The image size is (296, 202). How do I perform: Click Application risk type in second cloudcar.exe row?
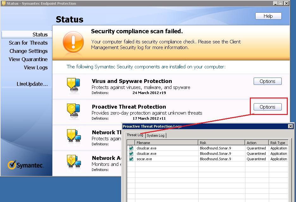click(279, 154)
